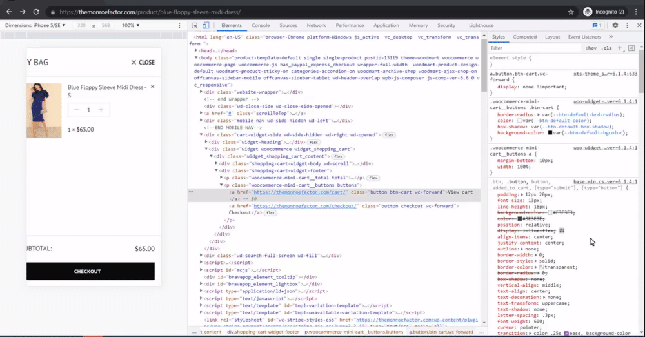Increase the cart quantity with plus
This screenshot has width=645, height=337.
click(101, 110)
